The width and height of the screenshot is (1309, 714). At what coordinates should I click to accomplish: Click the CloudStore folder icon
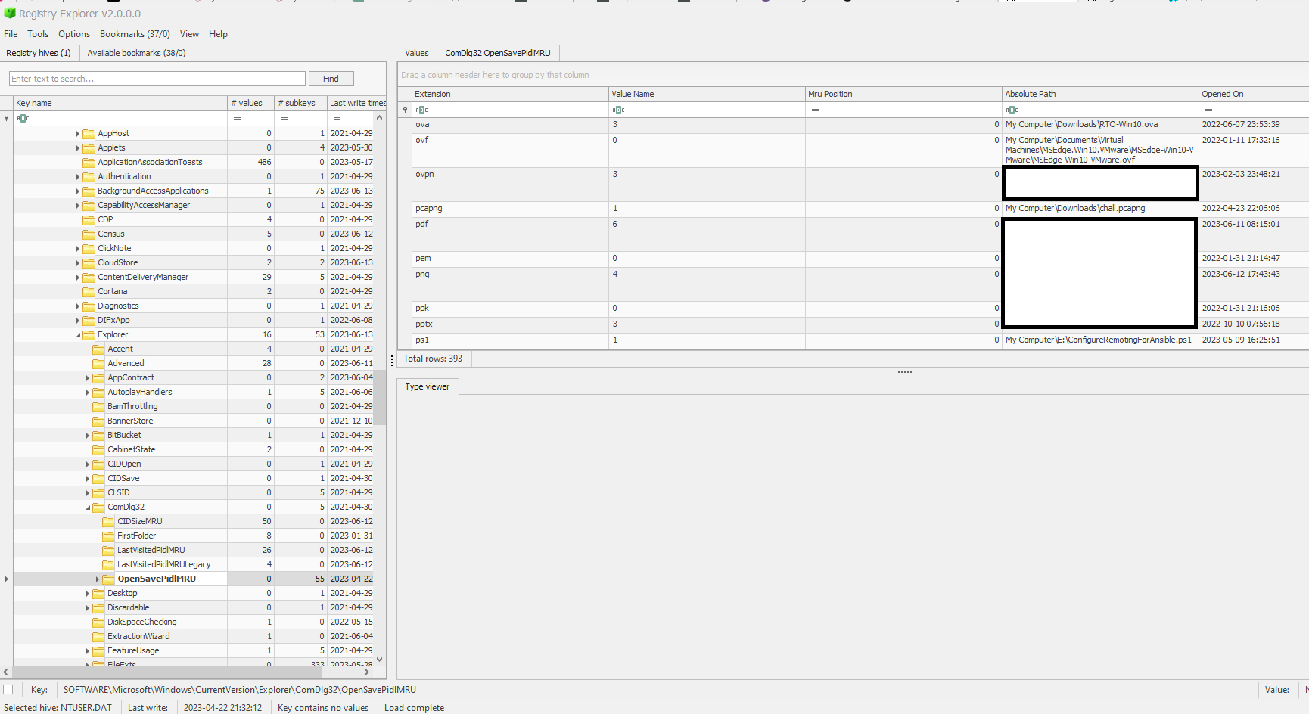point(89,262)
